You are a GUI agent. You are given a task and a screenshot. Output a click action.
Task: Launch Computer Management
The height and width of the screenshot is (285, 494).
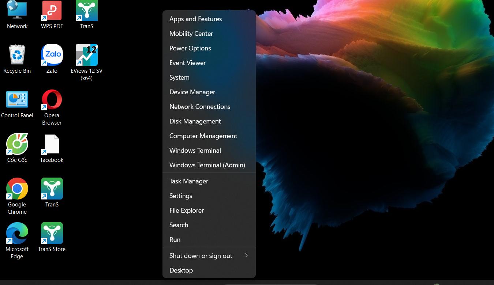click(209, 136)
